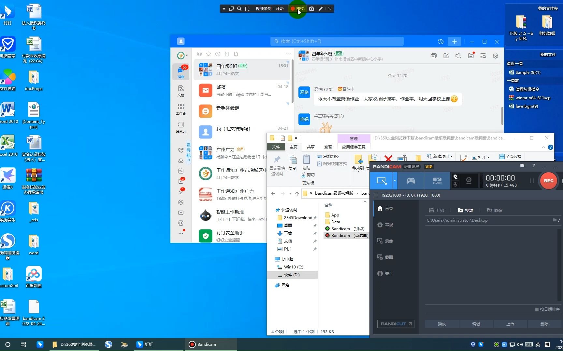The height and width of the screenshot is (351, 563).
Task: Open the 通讯录 section in DingTalk sidebar
Action: [181, 127]
